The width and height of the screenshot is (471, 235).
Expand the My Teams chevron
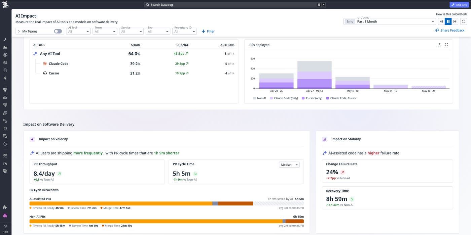click(x=19, y=31)
